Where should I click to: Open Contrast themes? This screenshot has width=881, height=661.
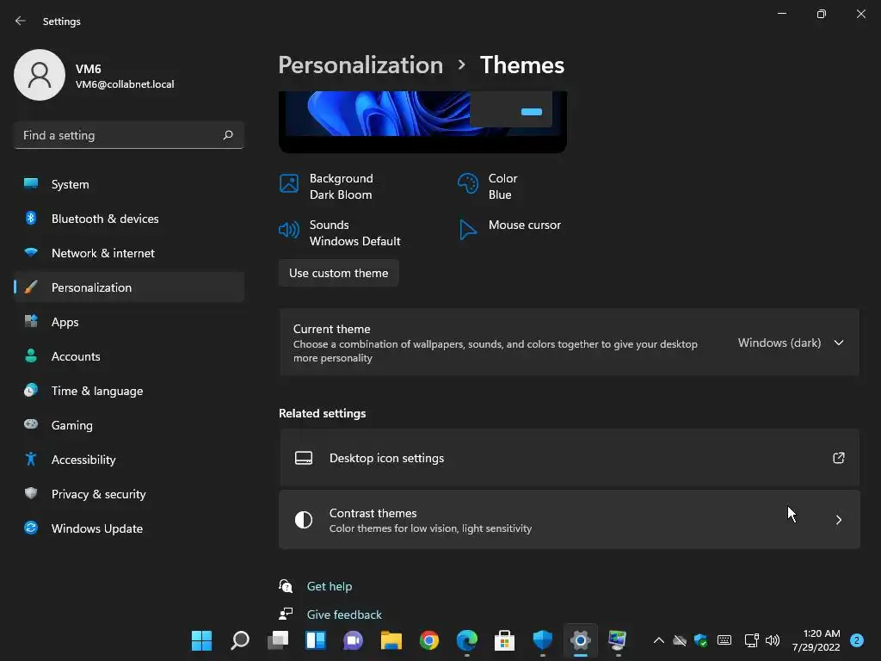[x=570, y=520]
